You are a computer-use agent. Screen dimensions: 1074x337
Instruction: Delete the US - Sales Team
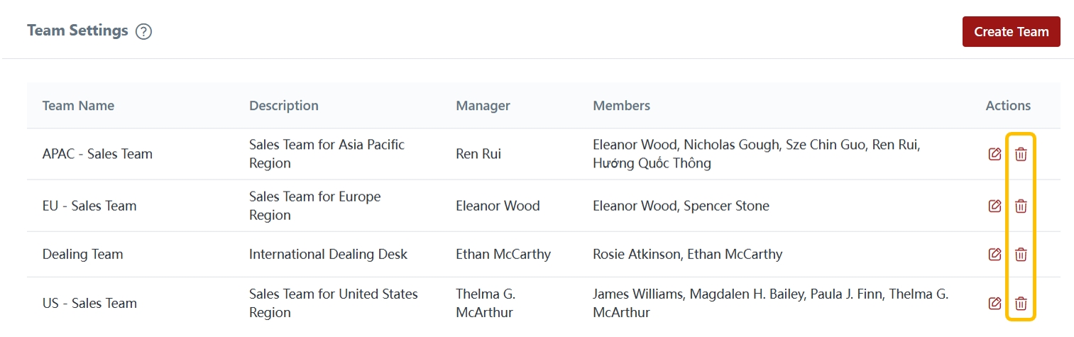[1021, 303]
